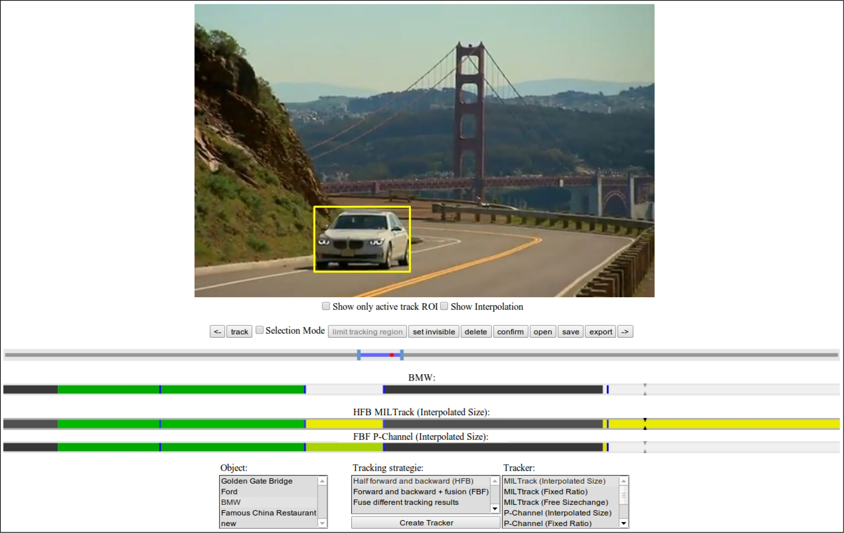
Task: Click Tracker list scroll down arrow
Action: pyautogui.click(x=624, y=523)
